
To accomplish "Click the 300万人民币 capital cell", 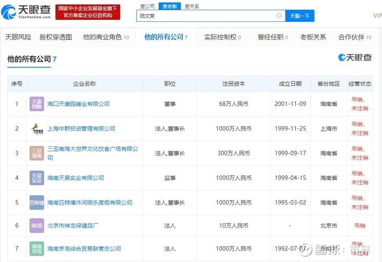I will point(233,153).
